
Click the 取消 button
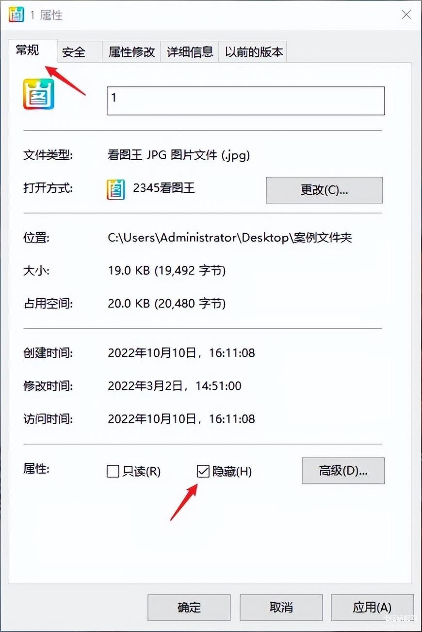click(x=281, y=607)
